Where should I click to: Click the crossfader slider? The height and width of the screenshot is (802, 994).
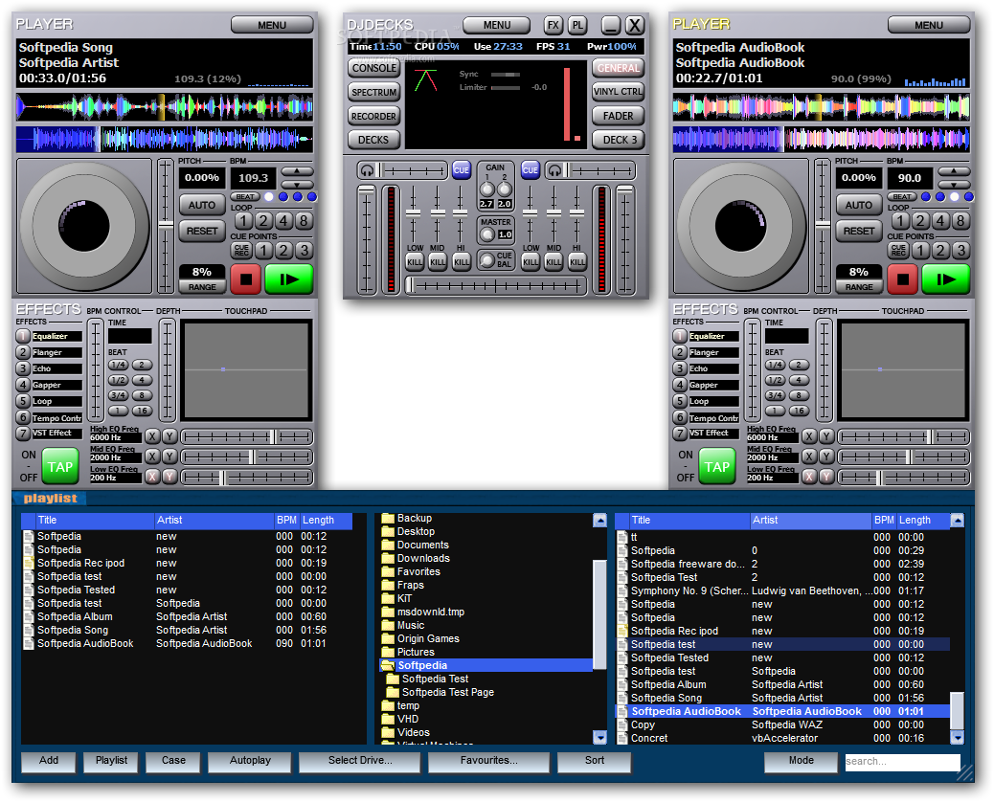click(496, 286)
